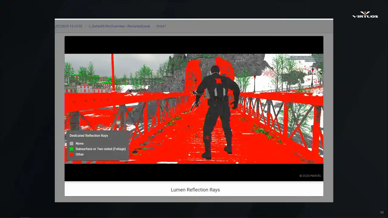
Task: Click the red Other legend swatch
Action: click(72, 154)
